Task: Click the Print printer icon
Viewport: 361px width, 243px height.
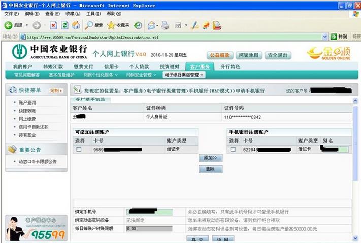Action: coord(165,25)
